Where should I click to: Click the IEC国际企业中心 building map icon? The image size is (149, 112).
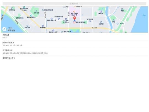(x=66, y=19)
